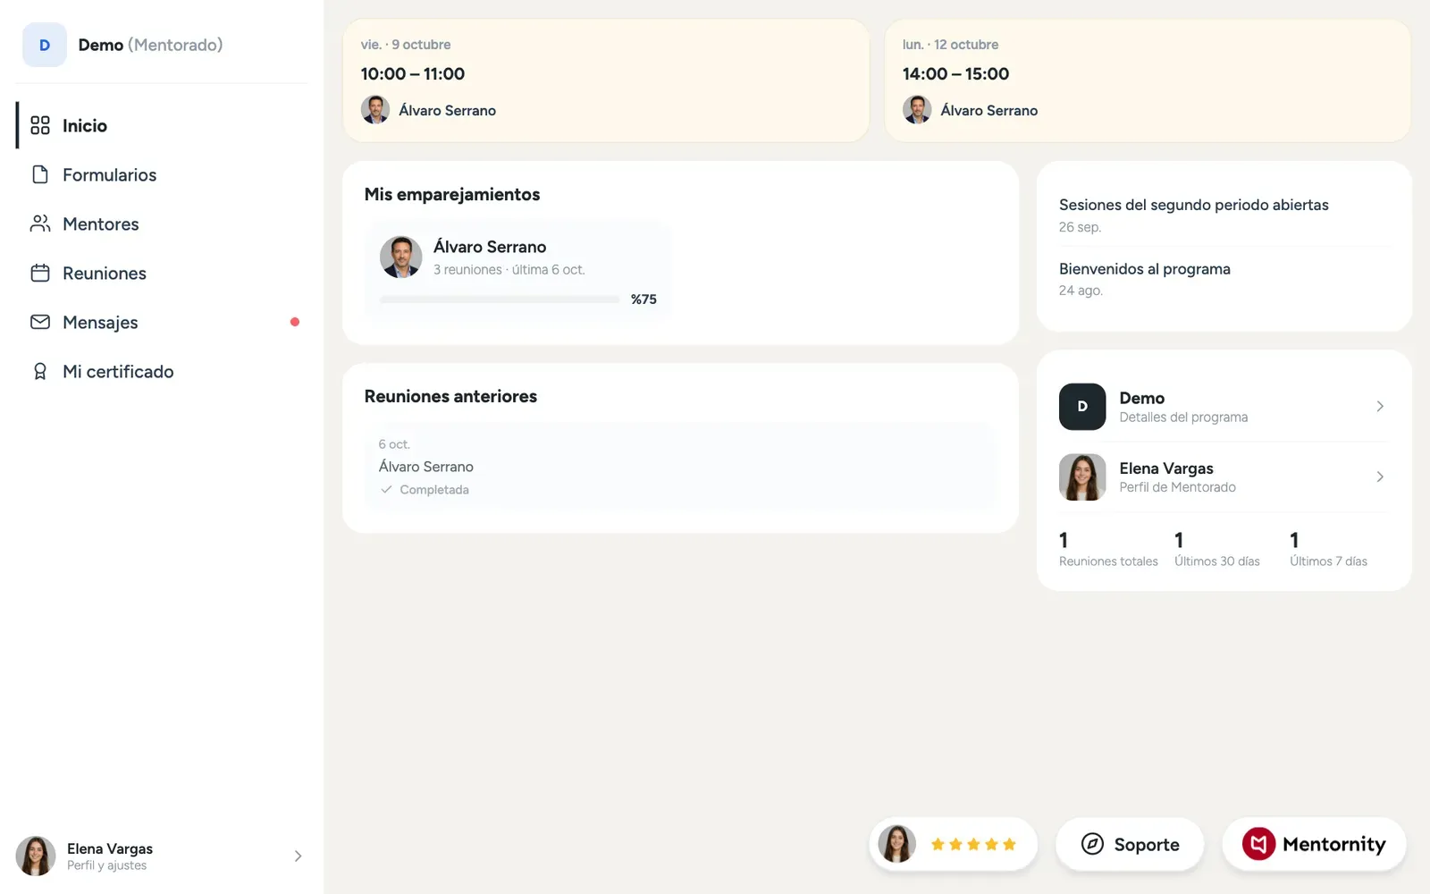Navigate to Reuniones
Image resolution: width=1430 pixels, height=894 pixels.
[x=161, y=273]
